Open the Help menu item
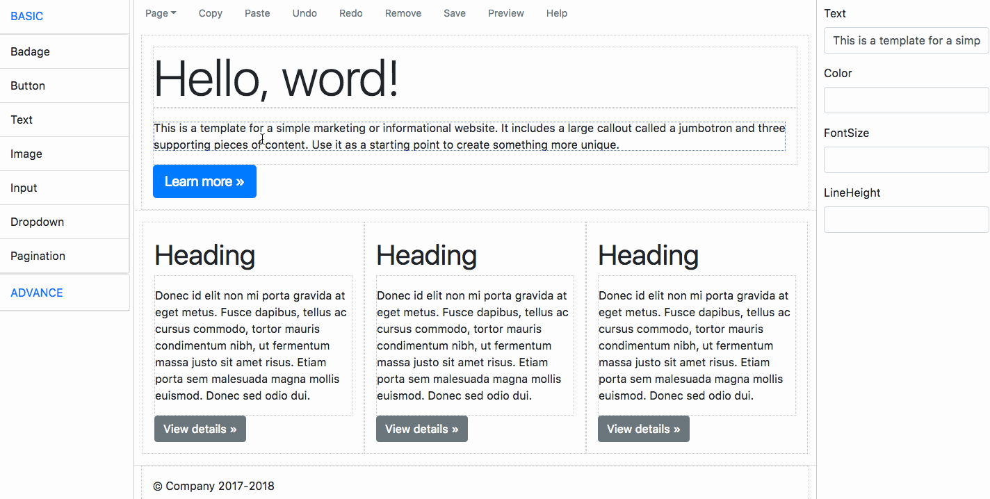Screen dimensions: 990x499 click(x=557, y=13)
